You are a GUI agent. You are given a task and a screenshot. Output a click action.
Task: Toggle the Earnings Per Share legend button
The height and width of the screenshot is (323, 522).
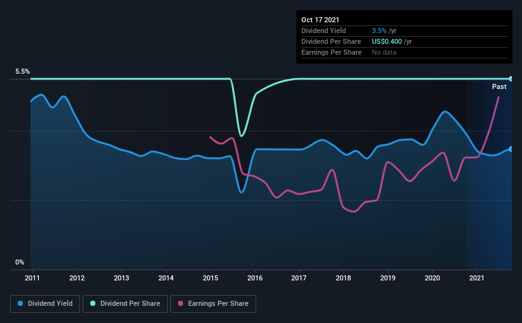(213, 304)
